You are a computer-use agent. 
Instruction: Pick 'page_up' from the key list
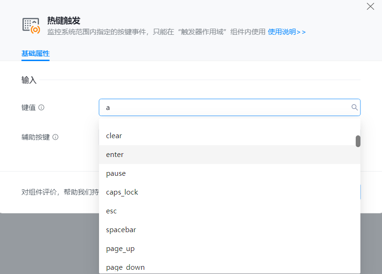(x=120, y=249)
